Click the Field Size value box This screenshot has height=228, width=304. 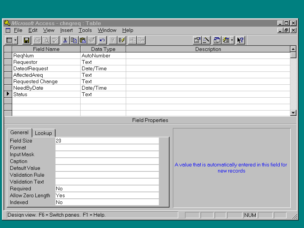[x=107, y=141]
